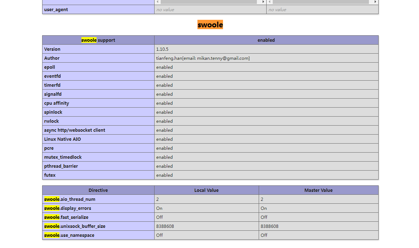Select the Local Value column header
The width and height of the screenshot is (419, 248).
pos(206,190)
